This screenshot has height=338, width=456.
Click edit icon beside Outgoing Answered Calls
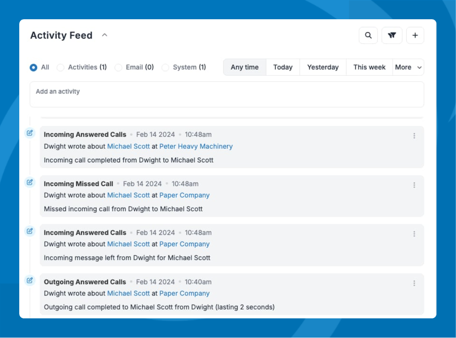[30, 280]
